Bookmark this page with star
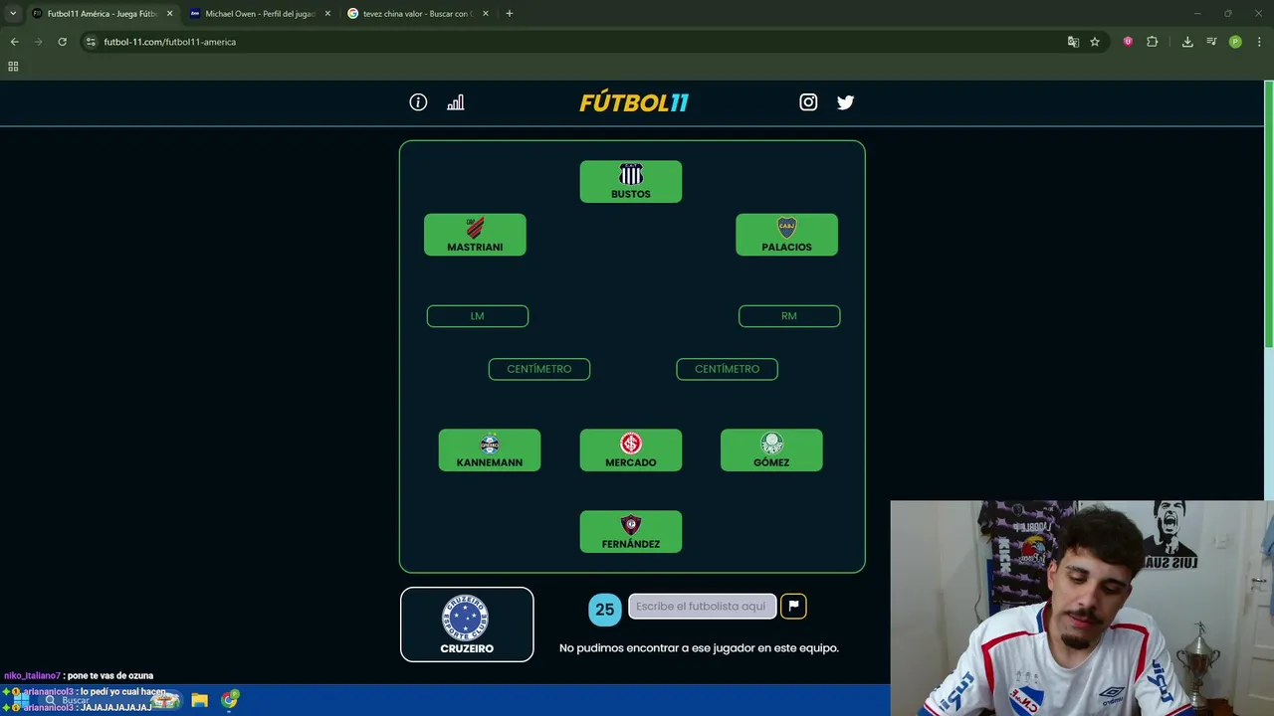1274x716 pixels. 1095,42
